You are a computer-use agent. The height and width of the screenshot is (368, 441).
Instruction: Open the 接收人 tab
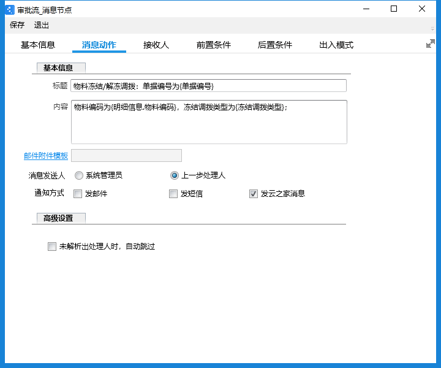pos(156,45)
